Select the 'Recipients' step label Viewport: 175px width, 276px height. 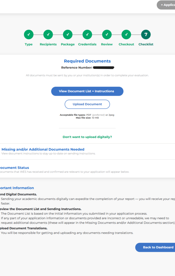tap(48, 44)
